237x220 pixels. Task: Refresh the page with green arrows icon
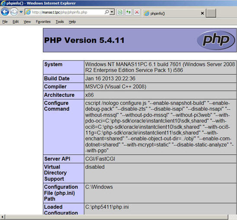click(128, 12)
